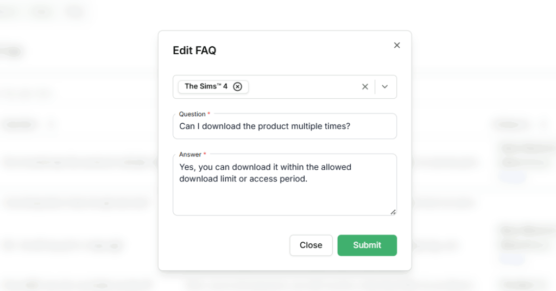556x291 pixels.
Task: Click The Sims™ 4 chip label
Action: [206, 86]
